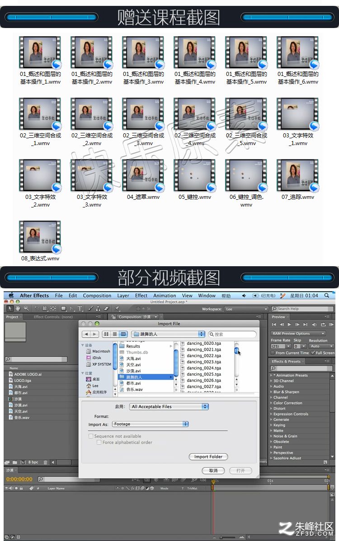This screenshot has height=541, width=339.
Task: Open the folder path dropdown in Import File
Action: pos(168,334)
